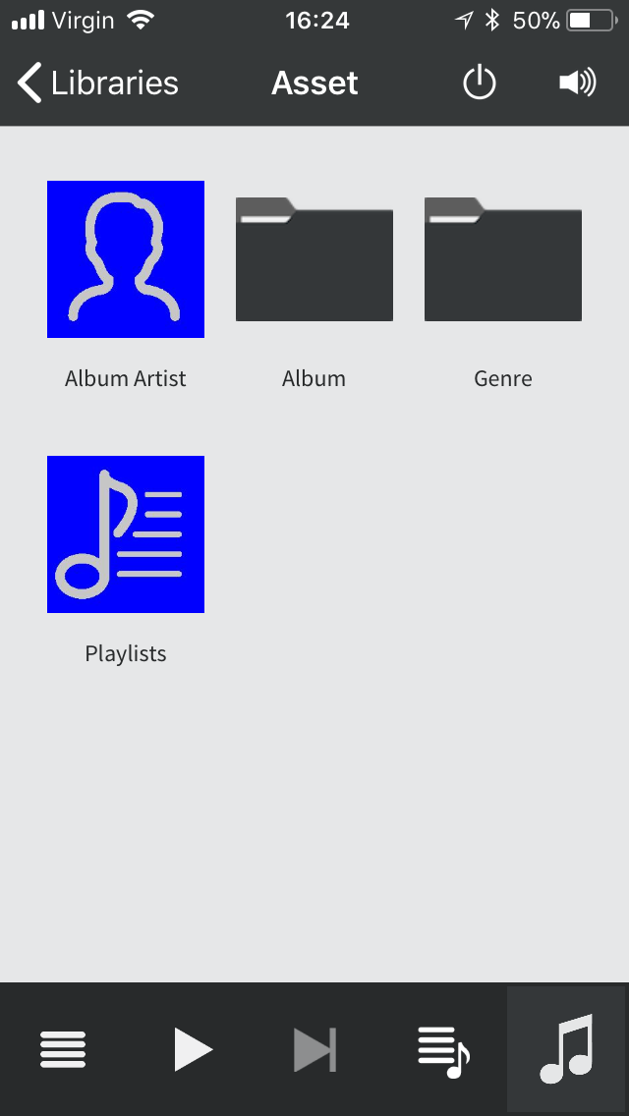This screenshot has height=1116, width=629.
Task: Tap the Wi-Fi status icon
Action: (143, 20)
